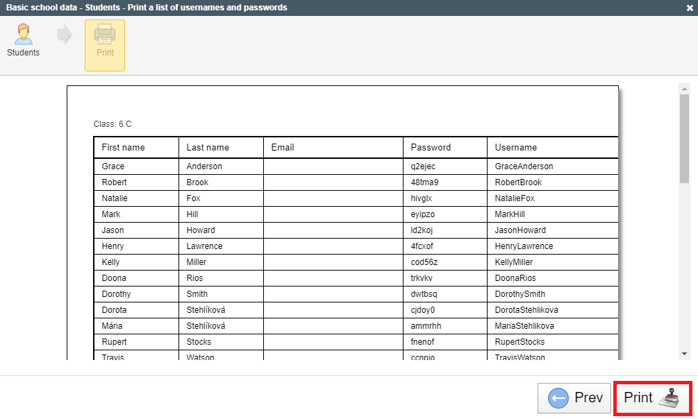Click the username 'MarkHill'
Image resolution: width=698 pixels, height=419 pixels.
510,214
